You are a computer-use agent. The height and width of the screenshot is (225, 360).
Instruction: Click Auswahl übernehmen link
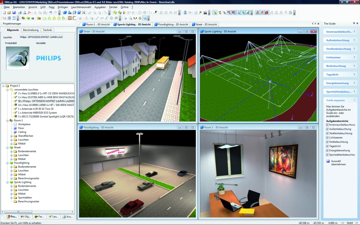point(338,163)
